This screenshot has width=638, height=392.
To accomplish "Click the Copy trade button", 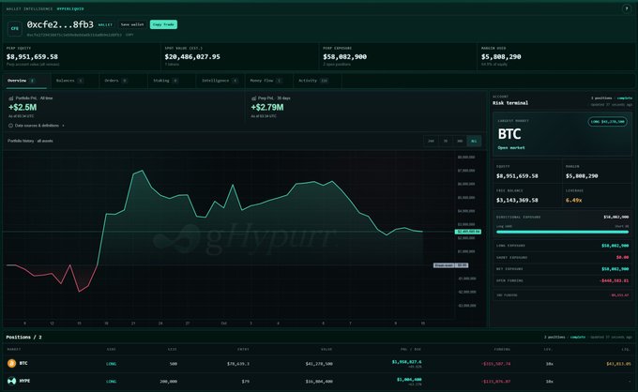I will (x=163, y=24).
